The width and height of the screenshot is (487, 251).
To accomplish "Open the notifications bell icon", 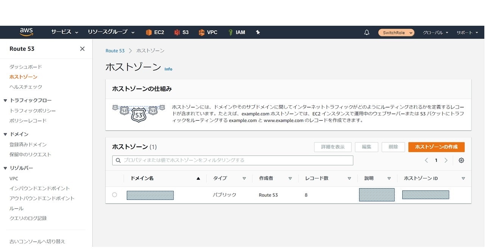I will click(x=366, y=32).
